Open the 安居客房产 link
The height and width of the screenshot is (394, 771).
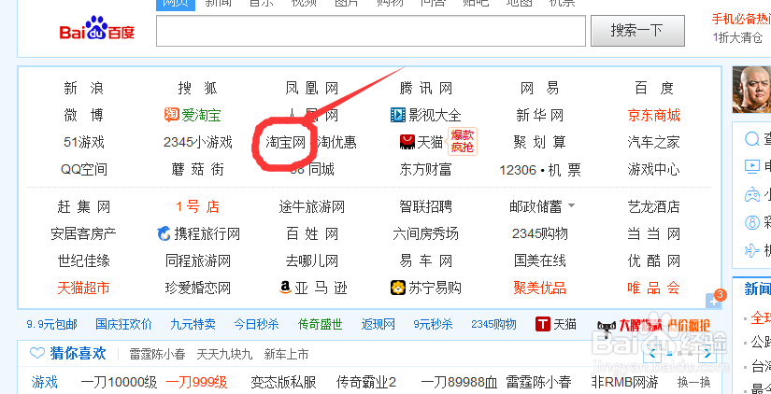(83, 233)
